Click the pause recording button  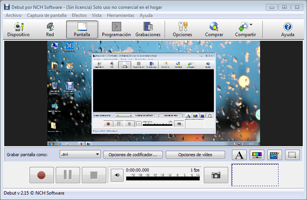[68, 175]
